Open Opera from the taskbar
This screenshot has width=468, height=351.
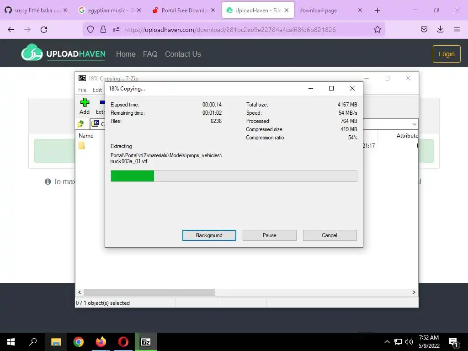pos(123,342)
